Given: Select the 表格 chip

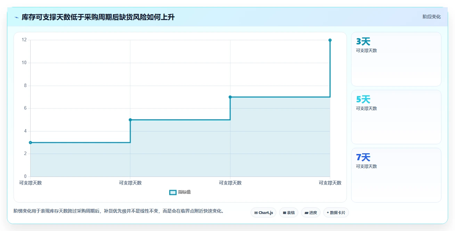Looking at the screenshot, I should click(289, 213).
